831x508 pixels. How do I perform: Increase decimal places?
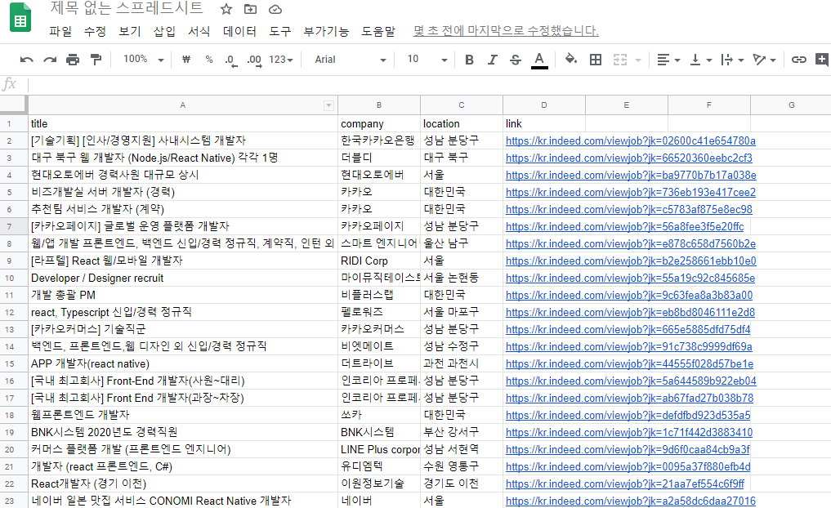coord(254,60)
